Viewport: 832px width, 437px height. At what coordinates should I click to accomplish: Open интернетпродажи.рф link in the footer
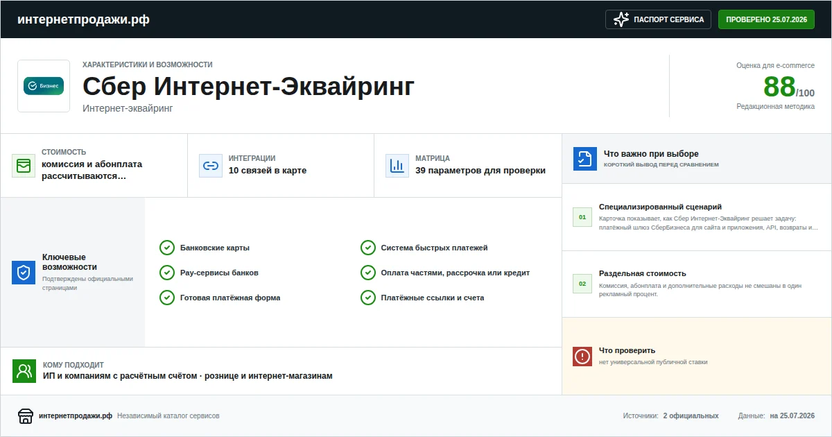click(x=76, y=415)
